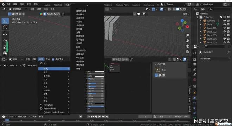Play the animation in reverse
The width and height of the screenshot is (232, 126).
pyautogui.click(x=96, y=117)
